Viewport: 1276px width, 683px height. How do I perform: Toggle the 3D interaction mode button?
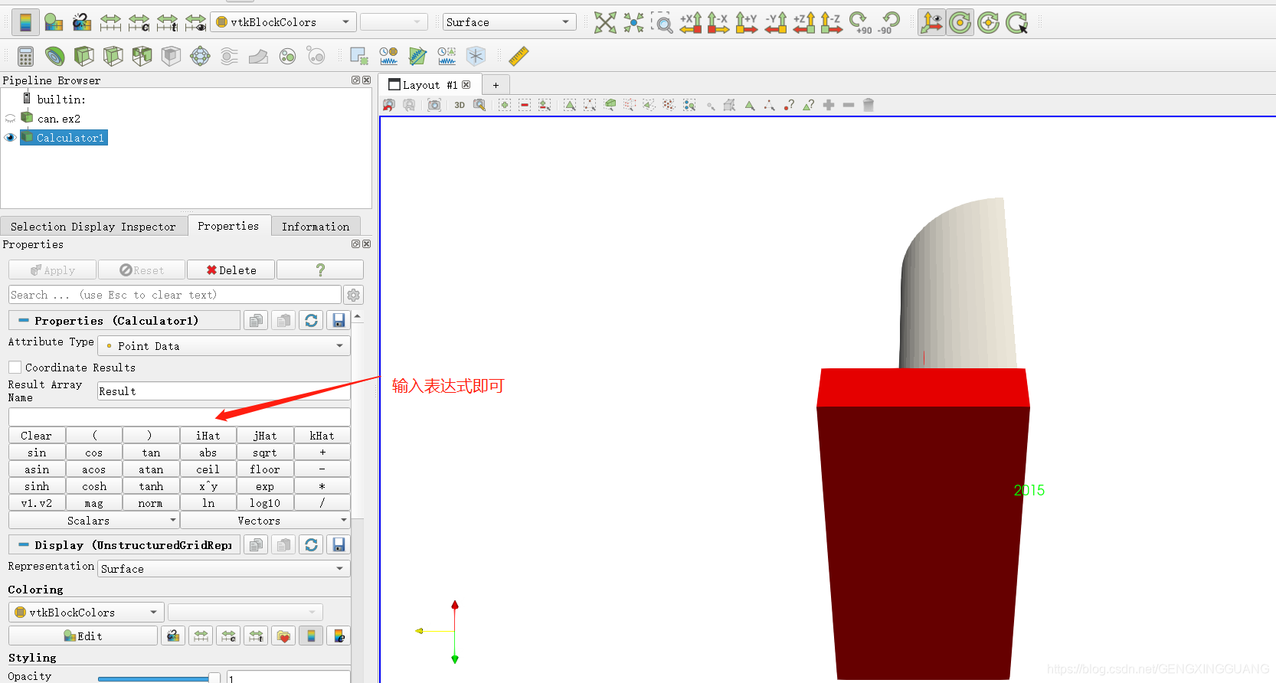point(460,105)
